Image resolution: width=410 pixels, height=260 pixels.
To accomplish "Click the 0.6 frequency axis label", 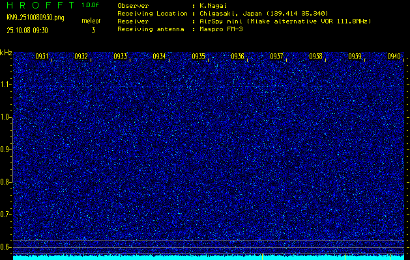I will click(x=6, y=247).
